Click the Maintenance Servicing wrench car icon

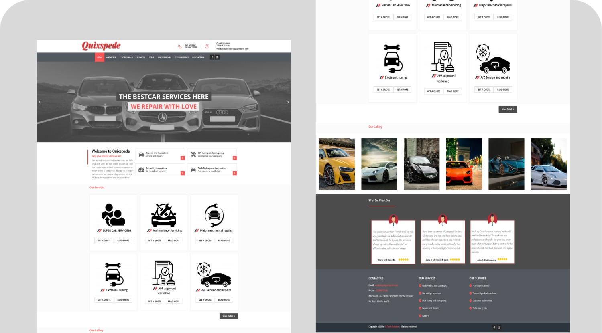(164, 215)
